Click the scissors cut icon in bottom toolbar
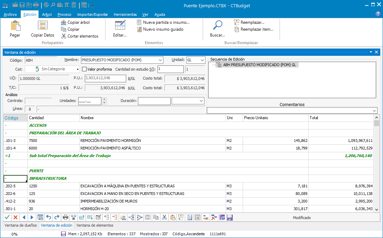 [164, 217]
